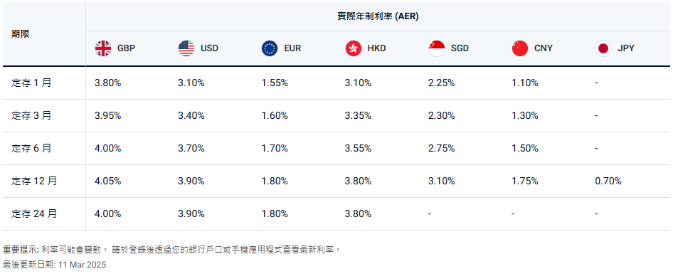The height and width of the screenshot is (274, 673).
Task: Click the China flag icon for CNY
Action: tap(520, 48)
